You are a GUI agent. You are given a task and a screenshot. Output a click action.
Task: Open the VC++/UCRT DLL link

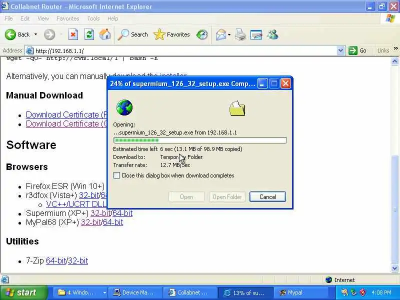tap(76, 204)
